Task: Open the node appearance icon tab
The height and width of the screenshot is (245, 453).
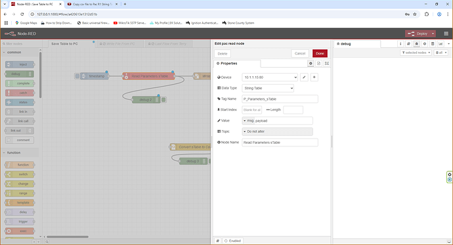Action: (x=327, y=63)
